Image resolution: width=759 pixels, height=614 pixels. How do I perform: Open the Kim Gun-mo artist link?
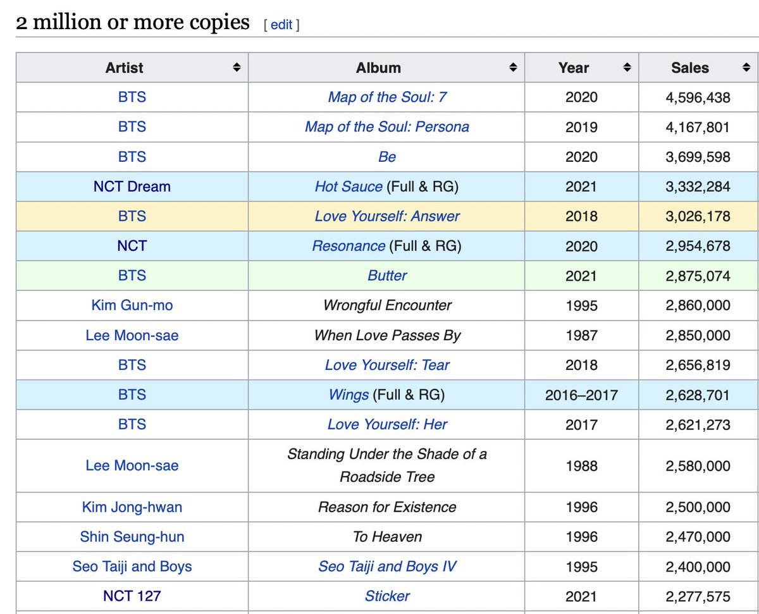132,305
